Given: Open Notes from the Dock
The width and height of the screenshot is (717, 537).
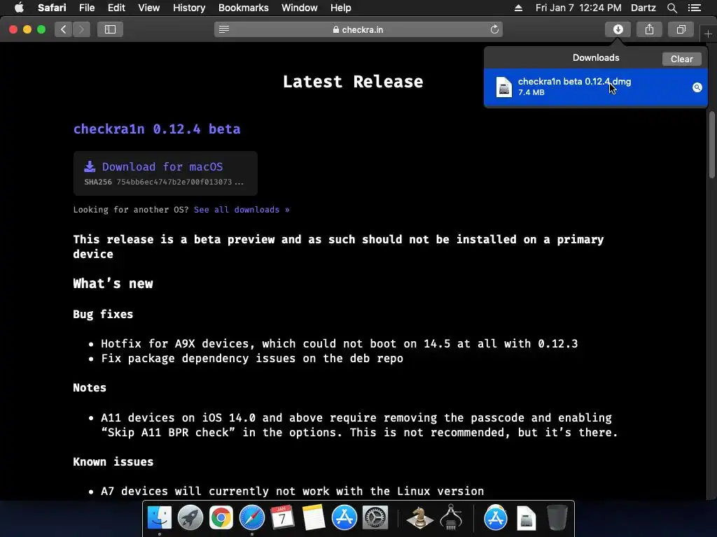Looking at the screenshot, I should point(313,517).
